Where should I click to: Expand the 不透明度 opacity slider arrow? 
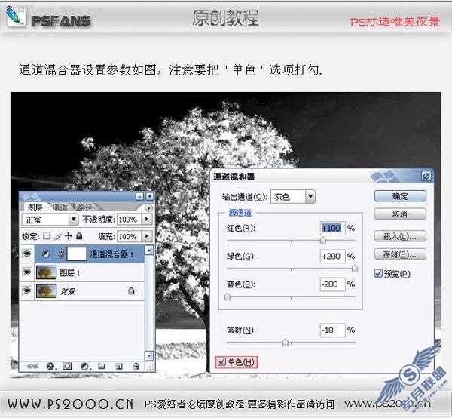[x=147, y=220]
